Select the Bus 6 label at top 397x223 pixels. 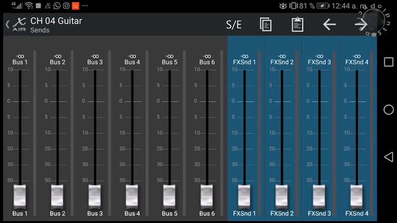coord(207,62)
